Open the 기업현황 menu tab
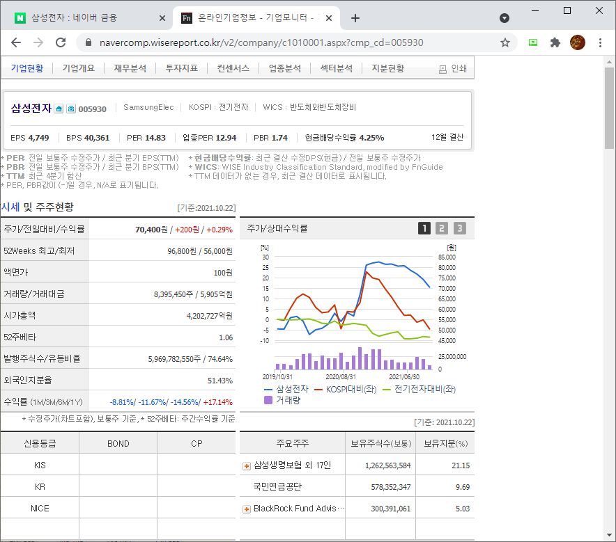Image resolution: width=616 pixels, height=542 pixels. tap(27, 68)
